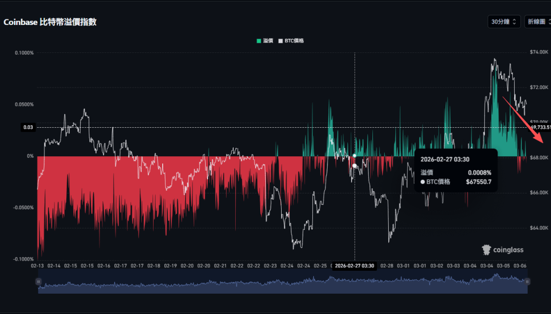Click the 03-01 date label after 02-28
The height and width of the screenshot is (314, 551).
click(404, 266)
